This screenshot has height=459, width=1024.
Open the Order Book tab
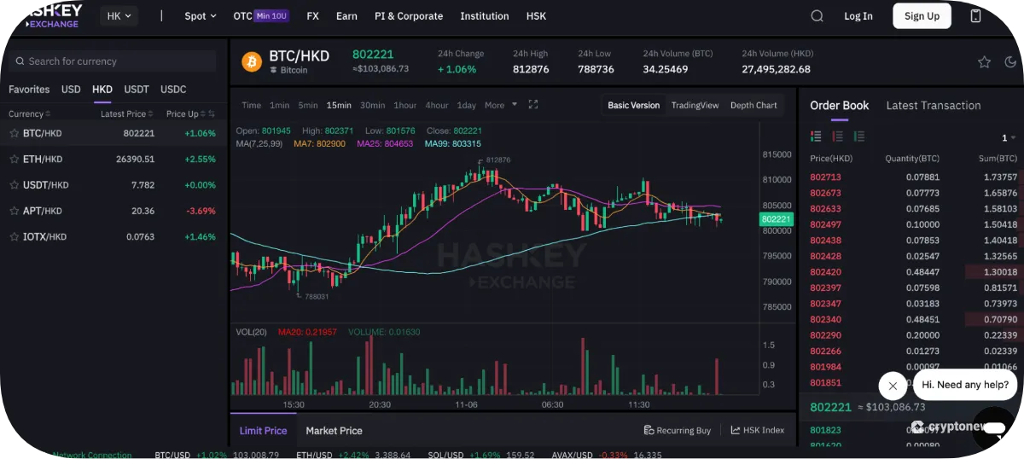840,105
